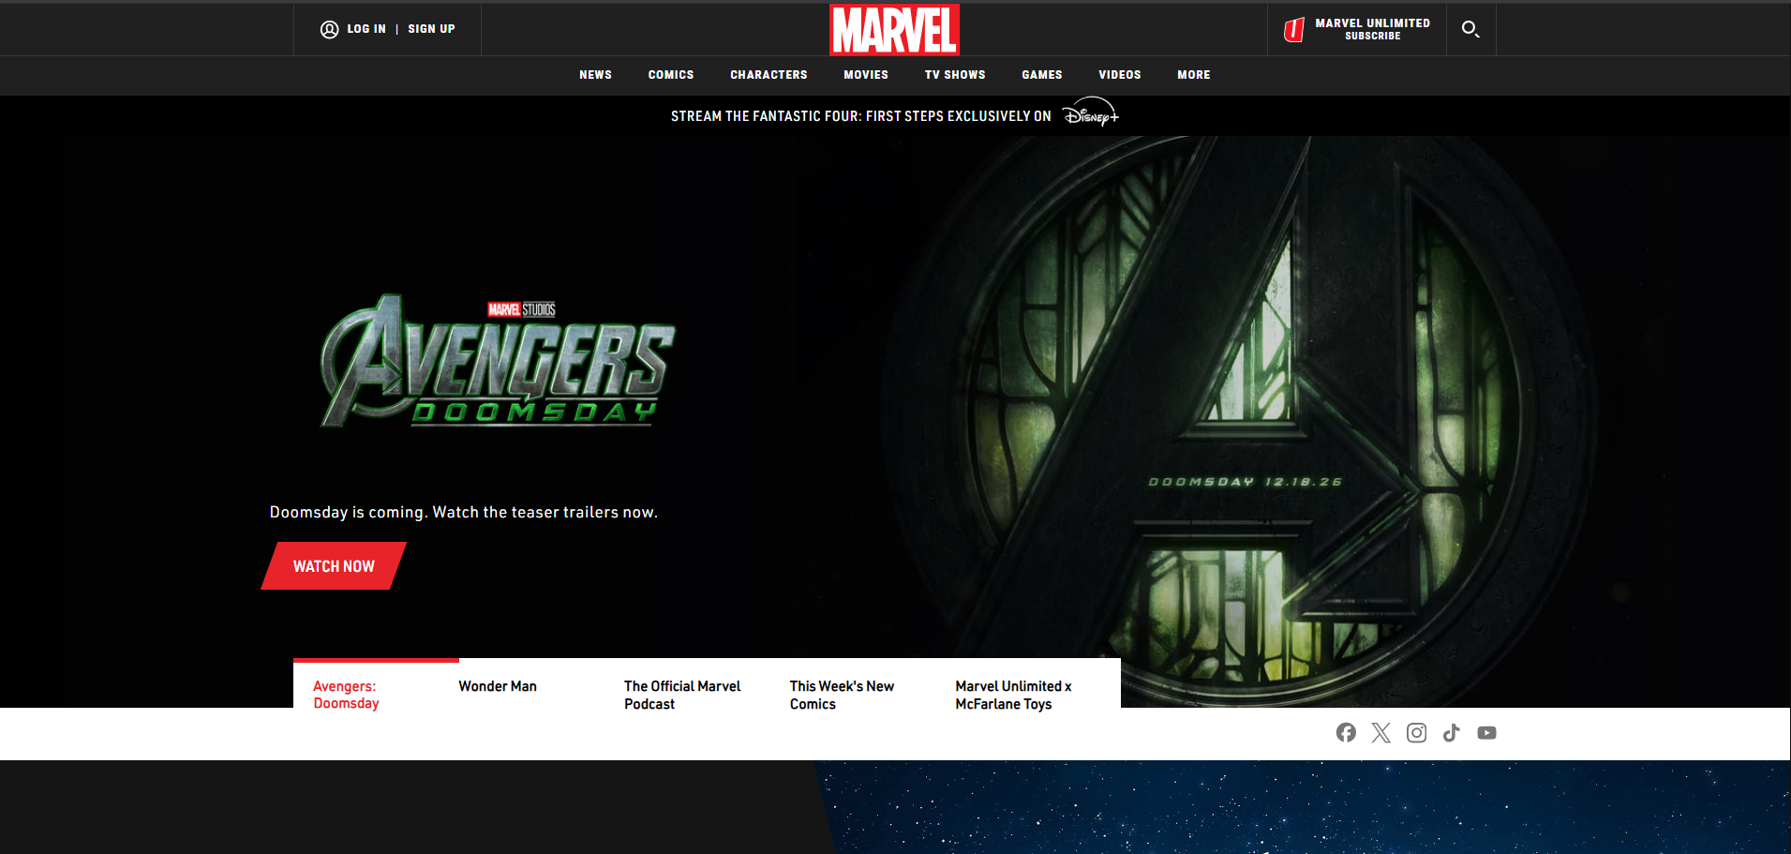Click the SIGN UP link
The image size is (1791, 854).
(x=431, y=29)
